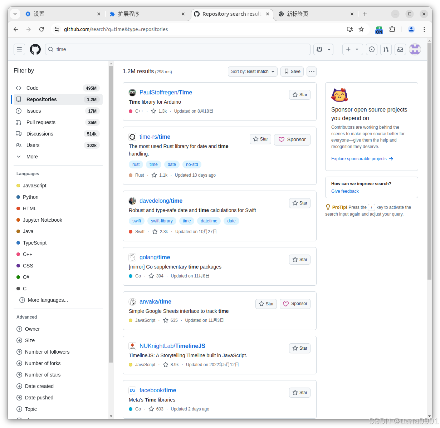Expand More filter types
Screen dimensions: 440x428
click(x=57, y=157)
